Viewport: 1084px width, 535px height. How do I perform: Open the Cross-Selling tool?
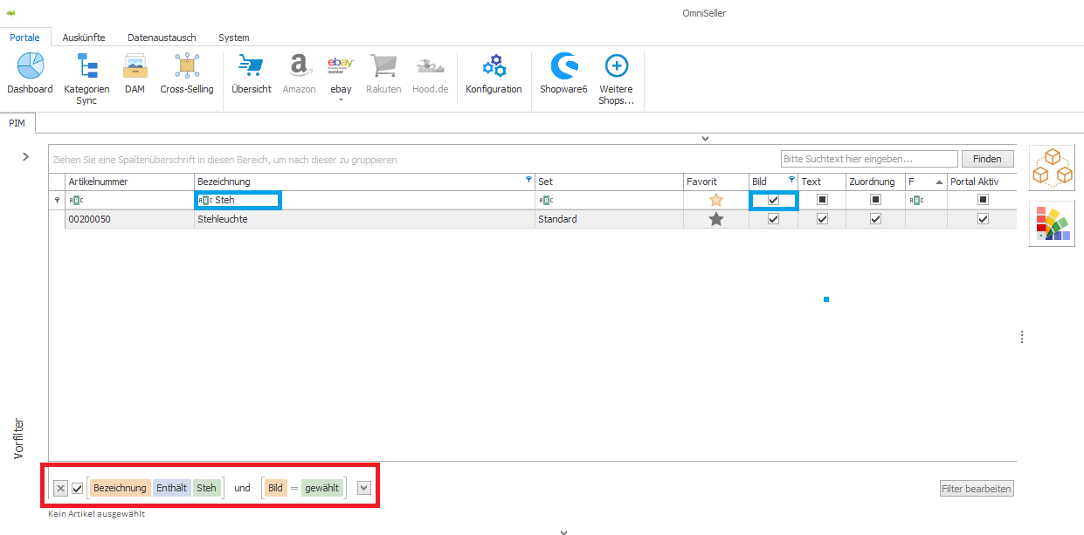(x=186, y=67)
